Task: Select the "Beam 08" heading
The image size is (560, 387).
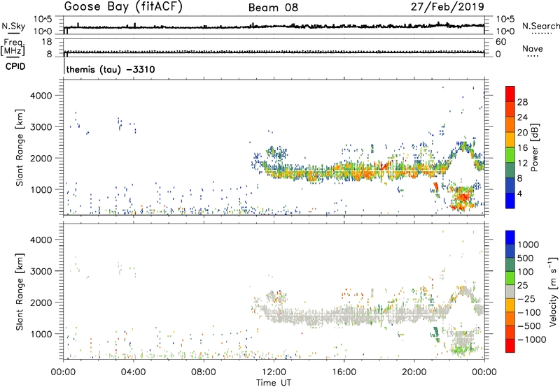Action: (273, 8)
